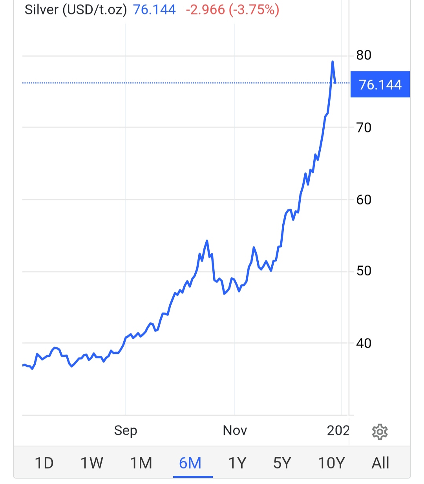
Task: Show the 5Y price history
Action: pyautogui.click(x=282, y=463)
